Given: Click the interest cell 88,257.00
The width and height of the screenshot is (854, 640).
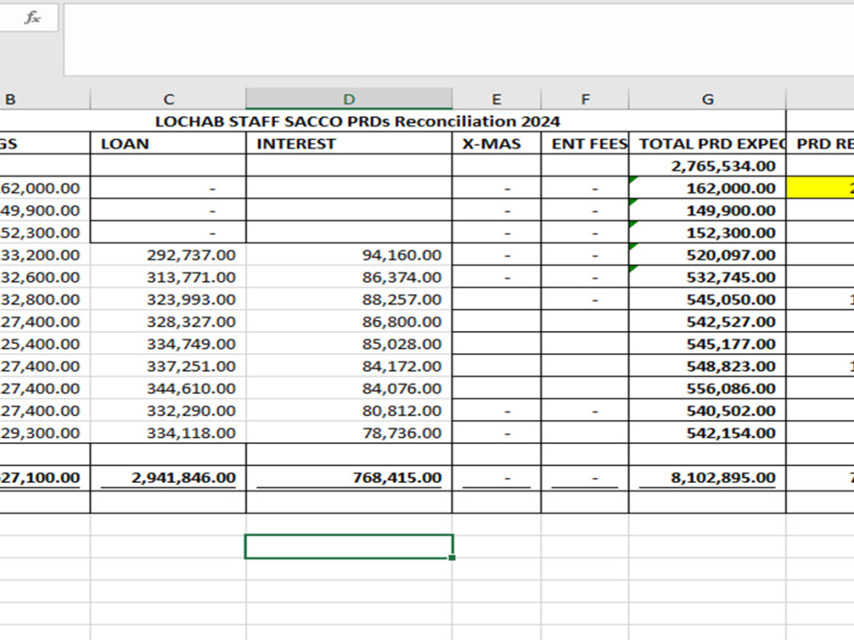Looking at the screenshot, I should pos(349,300).
